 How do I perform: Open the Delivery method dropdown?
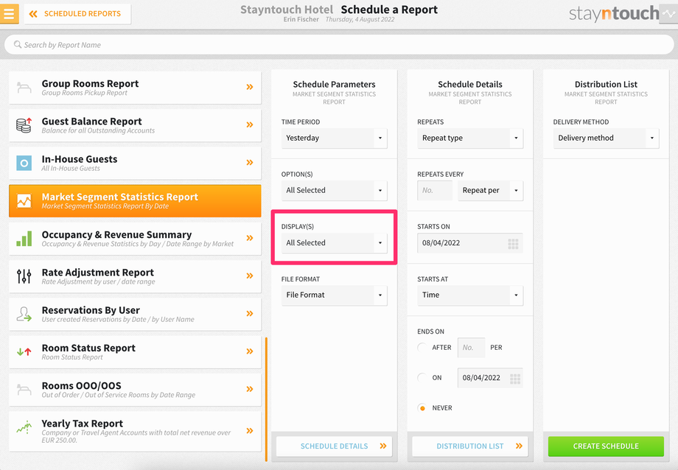606,138
